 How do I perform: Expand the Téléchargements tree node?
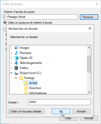11,63
